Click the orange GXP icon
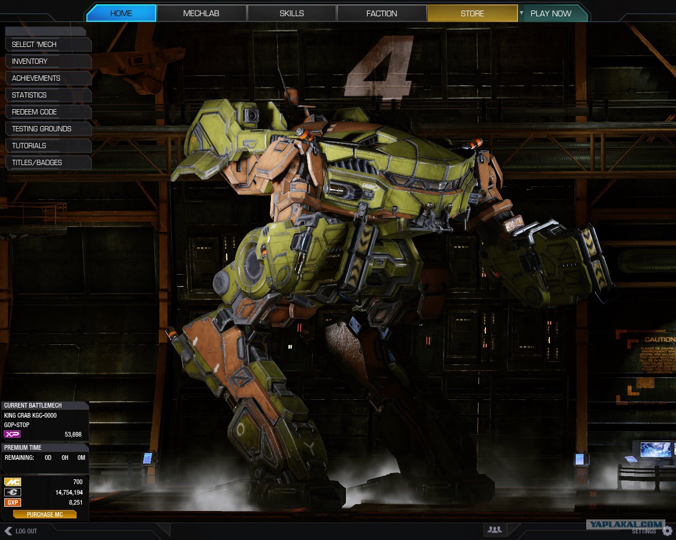 point(13,503)
